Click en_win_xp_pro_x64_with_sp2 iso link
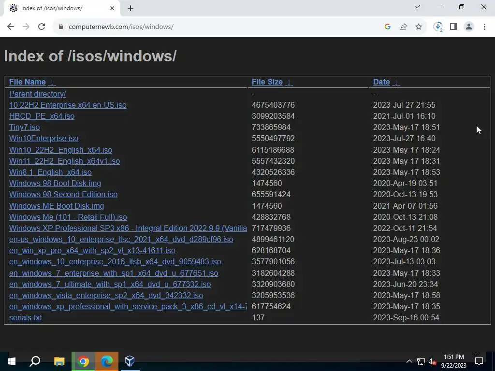The height and width of the screenshot is (371, 495). (x=92, y=251)
